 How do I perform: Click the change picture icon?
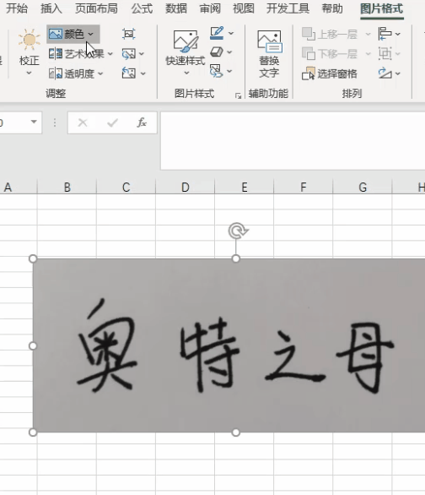132,54
